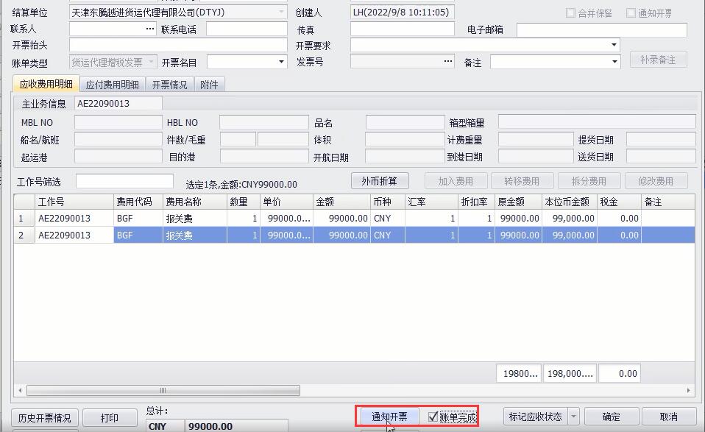Image resolution: width=705 pixels, height=432 pixels.
Task: Enable the 合并保留 checkbox
Action: click(571, 13)
